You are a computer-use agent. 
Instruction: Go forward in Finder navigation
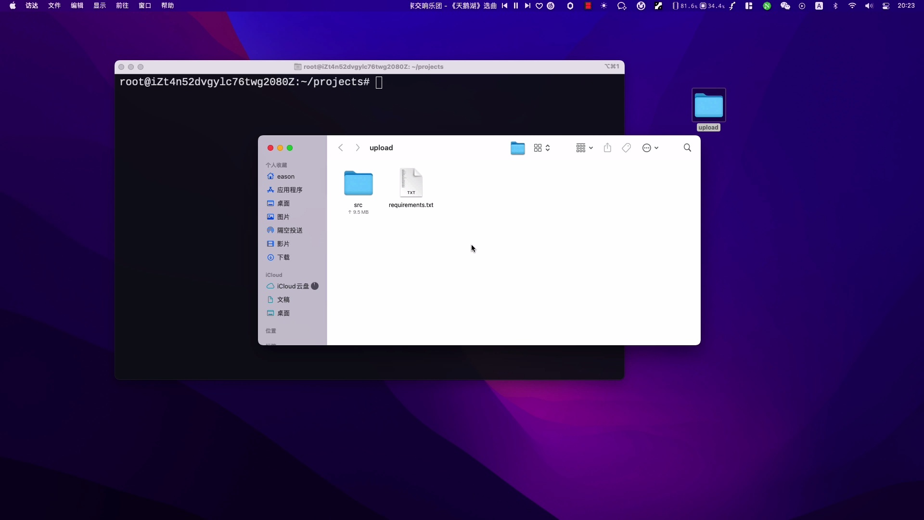(358, 148)
